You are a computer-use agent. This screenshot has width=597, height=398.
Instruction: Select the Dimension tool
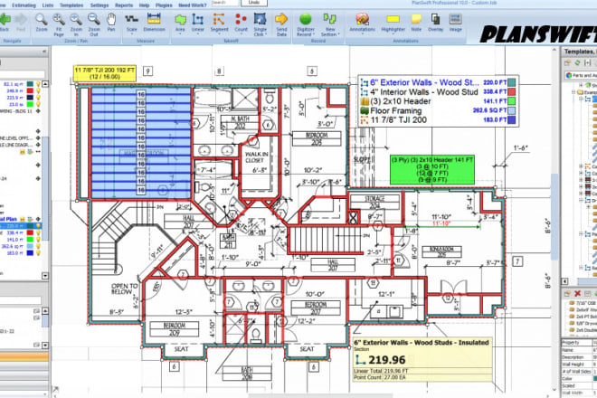click(154, 23)
